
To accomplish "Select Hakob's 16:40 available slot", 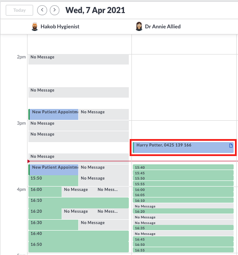I will point(79,236).
